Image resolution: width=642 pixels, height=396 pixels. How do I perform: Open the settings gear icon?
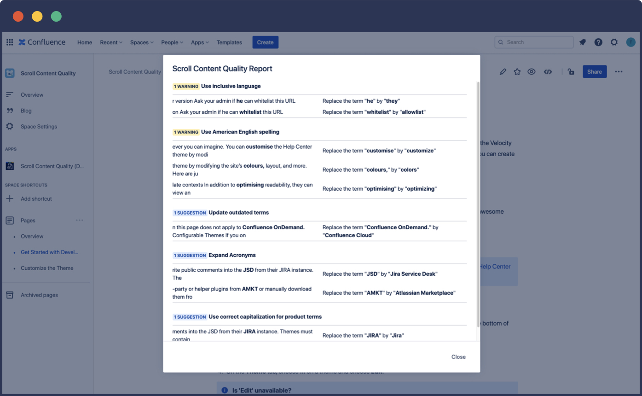click(x=614, y=42)
